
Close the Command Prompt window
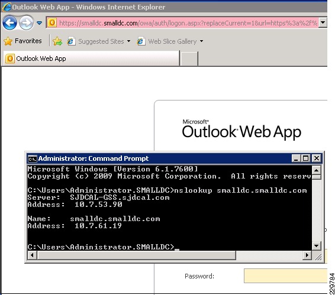tap(317, 158)
